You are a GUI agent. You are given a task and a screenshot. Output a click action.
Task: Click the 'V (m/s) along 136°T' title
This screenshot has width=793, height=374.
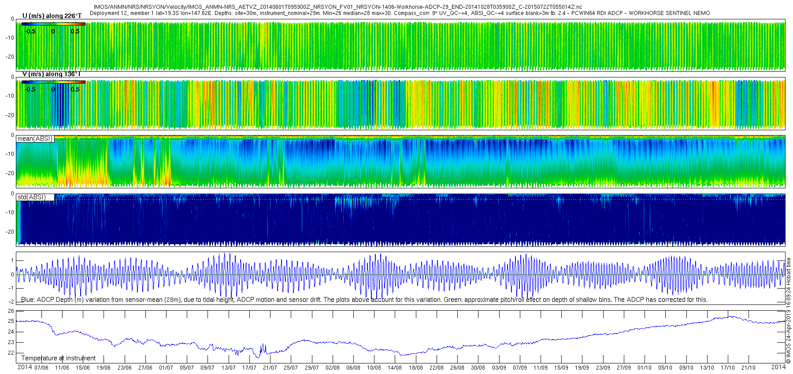51,74
